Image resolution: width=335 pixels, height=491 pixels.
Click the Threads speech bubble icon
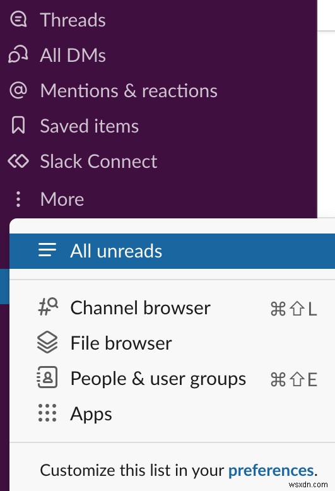point(18,20)
